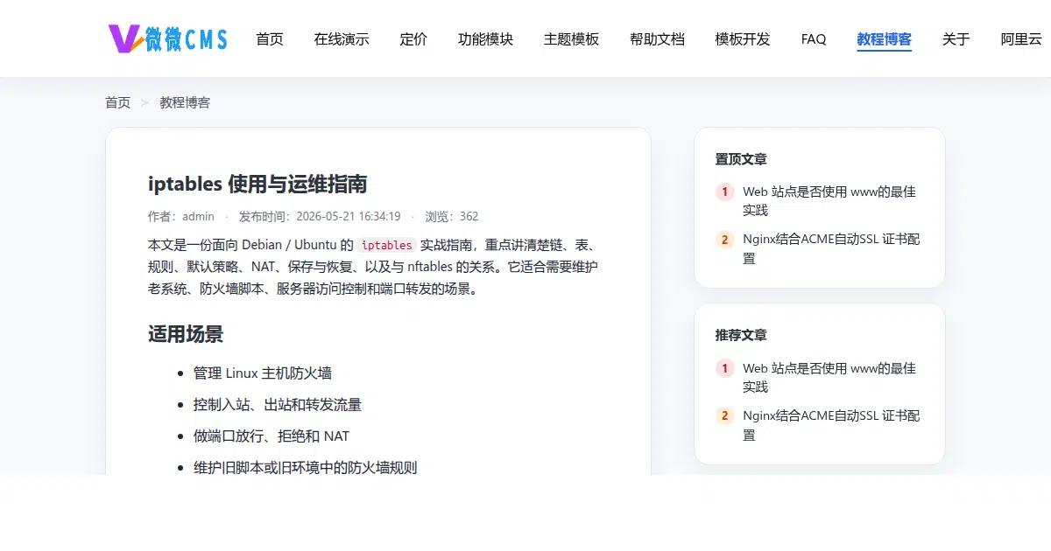Image resolution: width=1051 pixels, height=551 pixels.
Task: Click the 教程博客 breadcrumb link
Action: 185,102
